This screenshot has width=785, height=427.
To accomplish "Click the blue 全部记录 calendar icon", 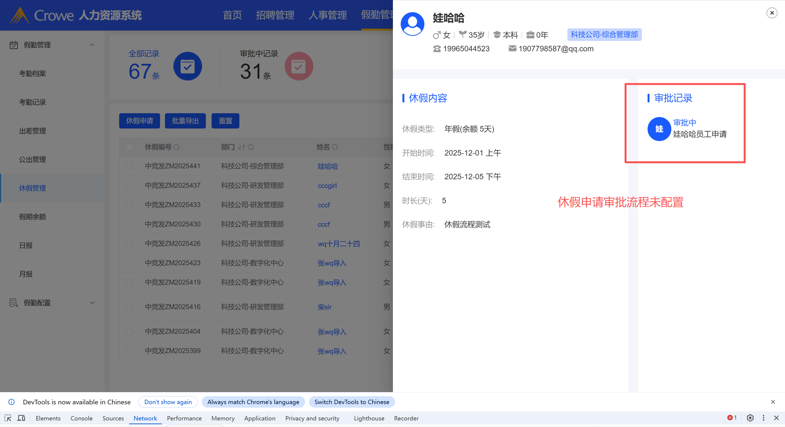I will tap(187, 66).
